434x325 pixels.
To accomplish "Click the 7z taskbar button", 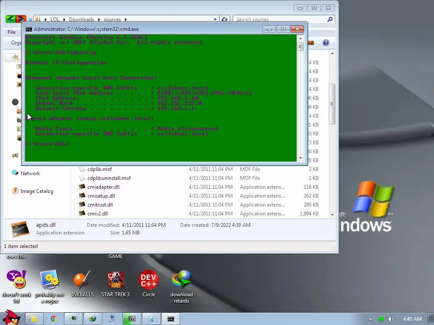I will pyautogui.click(x=132, y=319).
